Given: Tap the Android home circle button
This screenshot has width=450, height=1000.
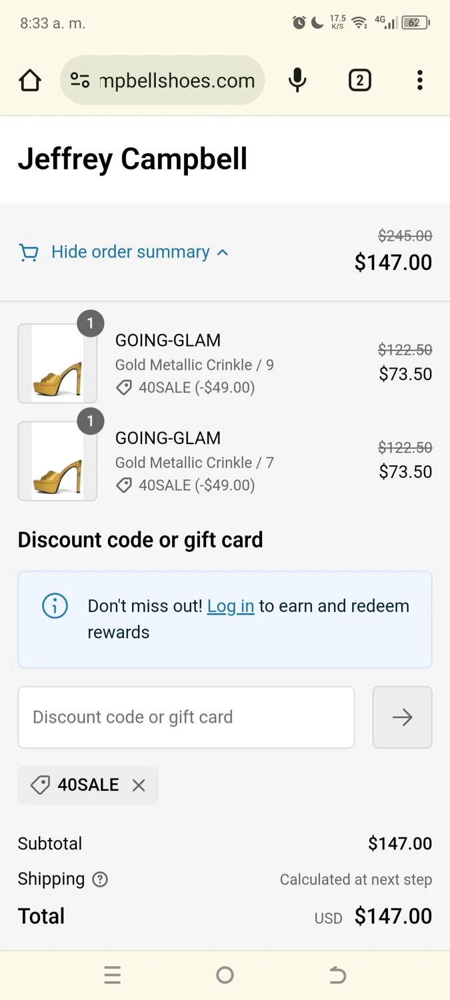Looking at the screenshot, I should (225, 975).
